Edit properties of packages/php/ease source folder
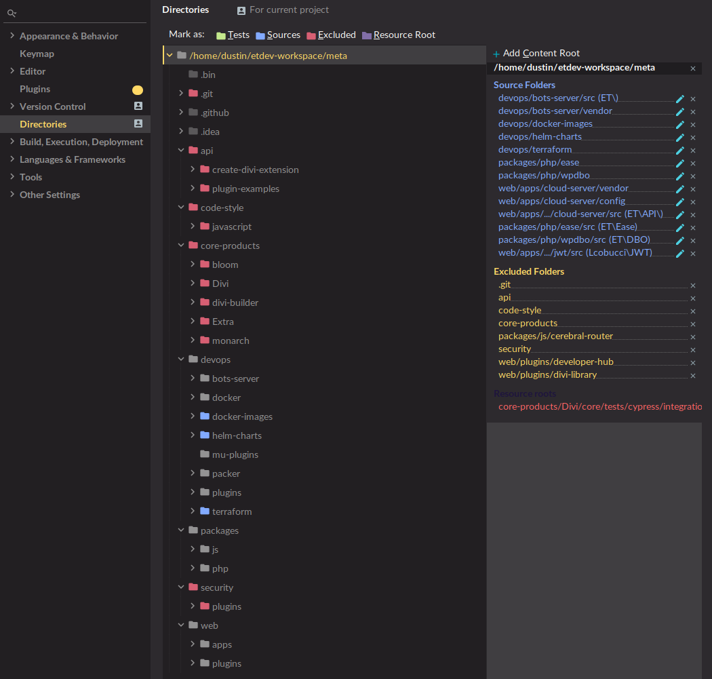712x679 pixels. (679, 163)
